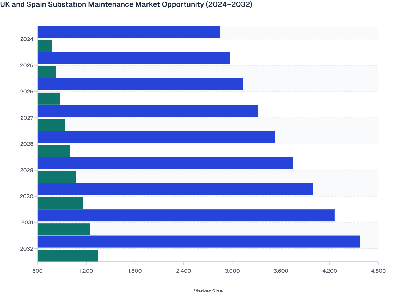Click the 600 x-axis tick label
The width and height of the screenshot is (393, 292).
pyautogui.click(x=38, y=271)
